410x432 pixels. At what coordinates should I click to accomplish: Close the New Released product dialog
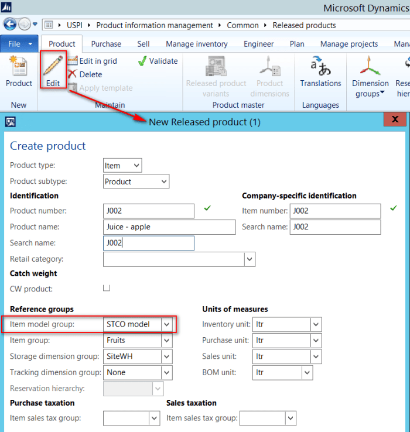395,120
